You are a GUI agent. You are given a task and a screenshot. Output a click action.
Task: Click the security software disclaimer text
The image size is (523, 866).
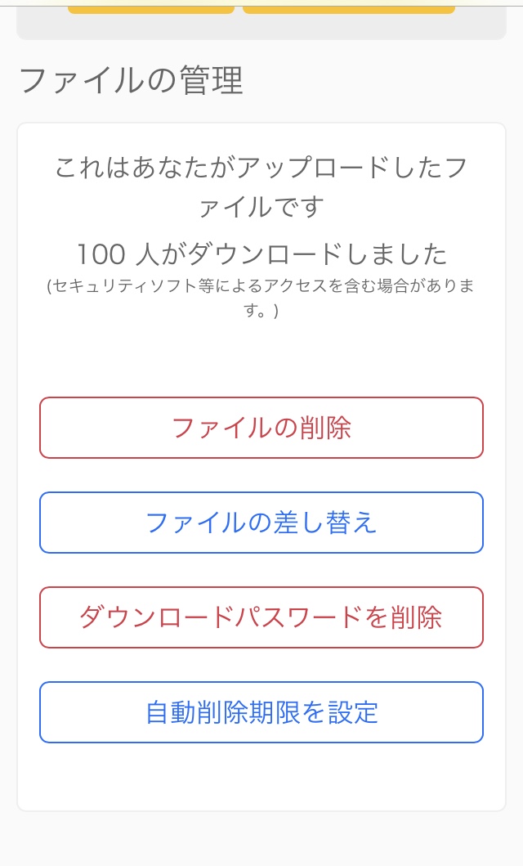[x=261, y=298]
